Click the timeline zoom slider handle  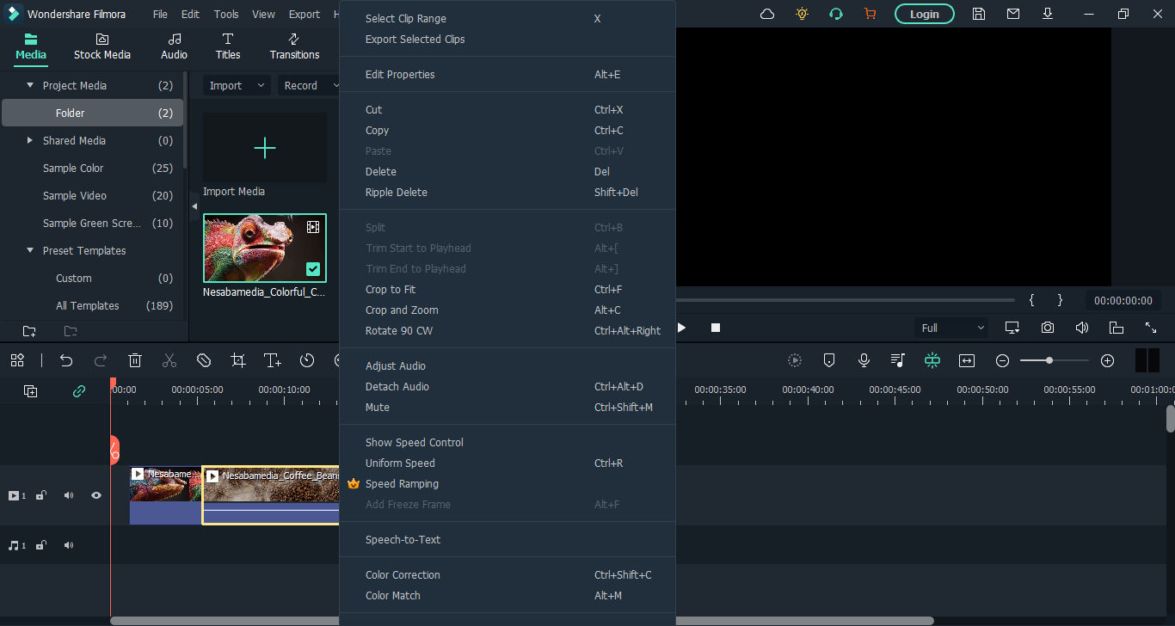tap(1049, 361)
